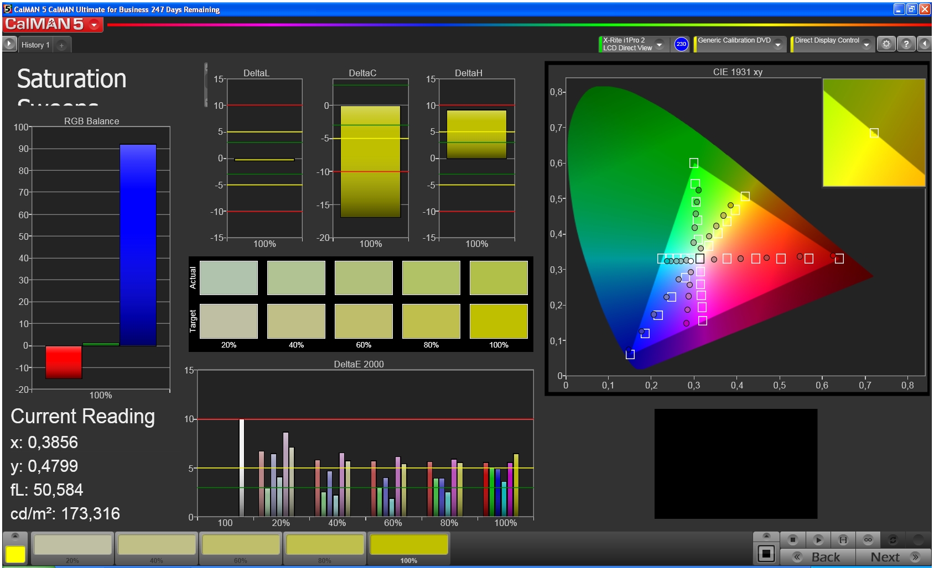Open help with the question mark icon
Image resolution: width=934 pixels, height=568 pixels.
906,44
